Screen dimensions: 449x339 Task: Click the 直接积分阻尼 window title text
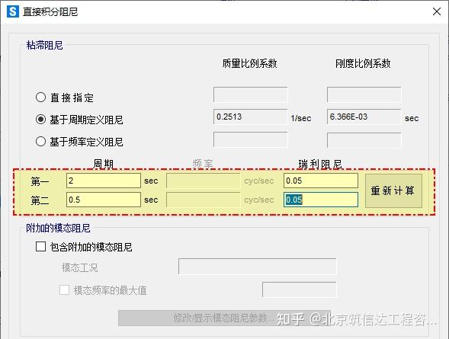(50, 11)
